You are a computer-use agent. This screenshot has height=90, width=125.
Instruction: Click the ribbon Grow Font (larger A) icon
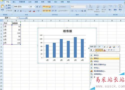[x=37, y=7]
